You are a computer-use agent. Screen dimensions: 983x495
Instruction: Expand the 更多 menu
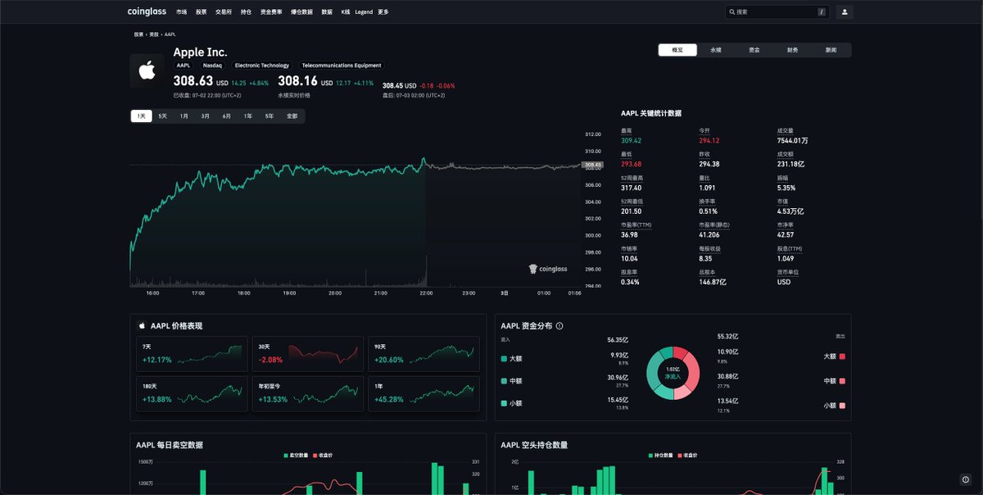pyautogui.click(x=383, y=12)
